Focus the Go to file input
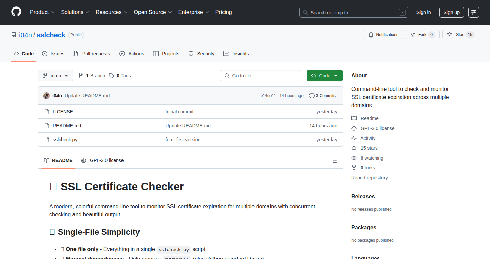Viewport: 490px width, 259px height. 261,76
